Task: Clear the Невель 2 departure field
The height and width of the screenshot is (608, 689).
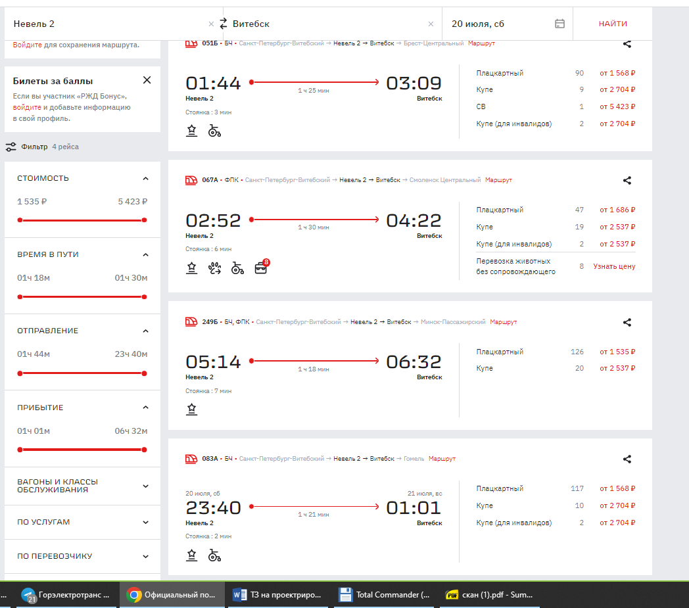Action: point(211,24)
